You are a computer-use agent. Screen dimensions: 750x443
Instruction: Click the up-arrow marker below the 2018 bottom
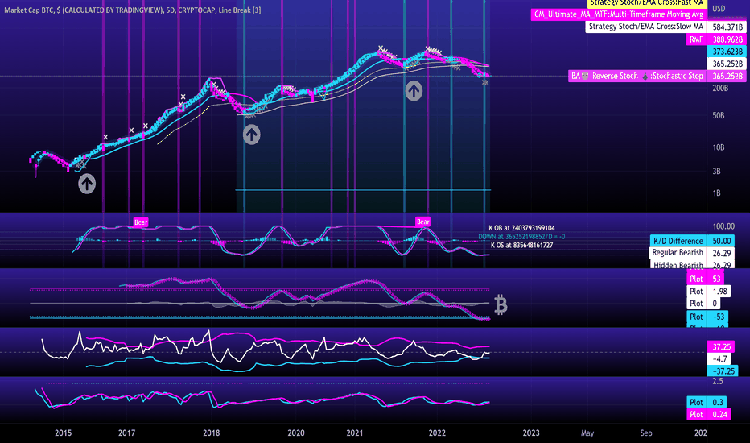pos(252,135)
